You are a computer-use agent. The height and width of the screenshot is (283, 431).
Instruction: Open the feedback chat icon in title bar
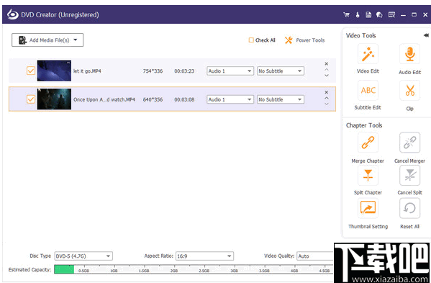379,15
